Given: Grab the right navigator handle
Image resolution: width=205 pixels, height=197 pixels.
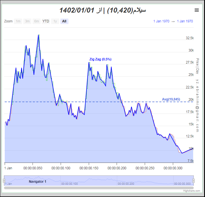Looking at the screenshot, I should point(194,180).
